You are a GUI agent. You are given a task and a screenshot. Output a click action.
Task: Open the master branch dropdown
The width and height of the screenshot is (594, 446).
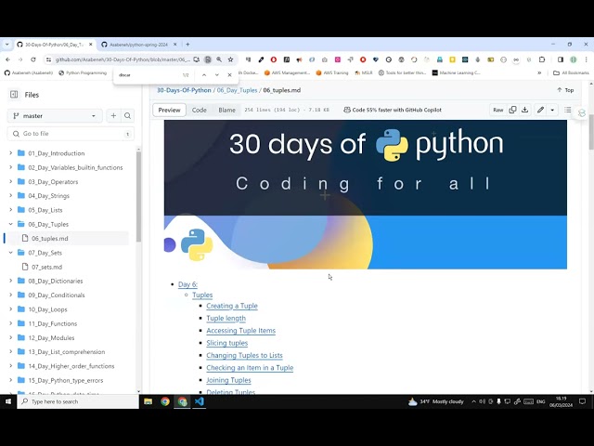pyautogui.click(x=55, y=115)
